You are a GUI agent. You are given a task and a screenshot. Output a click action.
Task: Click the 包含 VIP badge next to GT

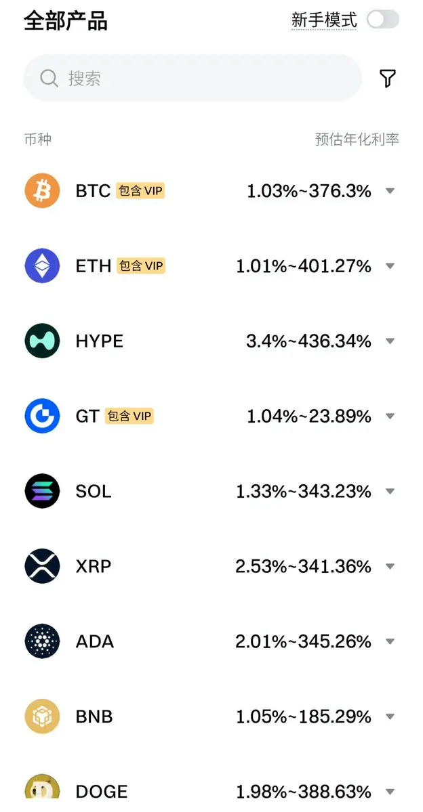click(x=129, y=416)
